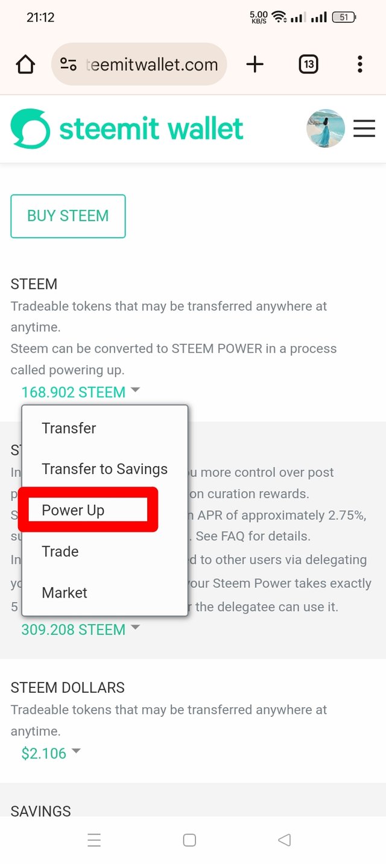Tap the Android home square icon
The width and height of the screenshot is (386, 864).
pos(189,840)
